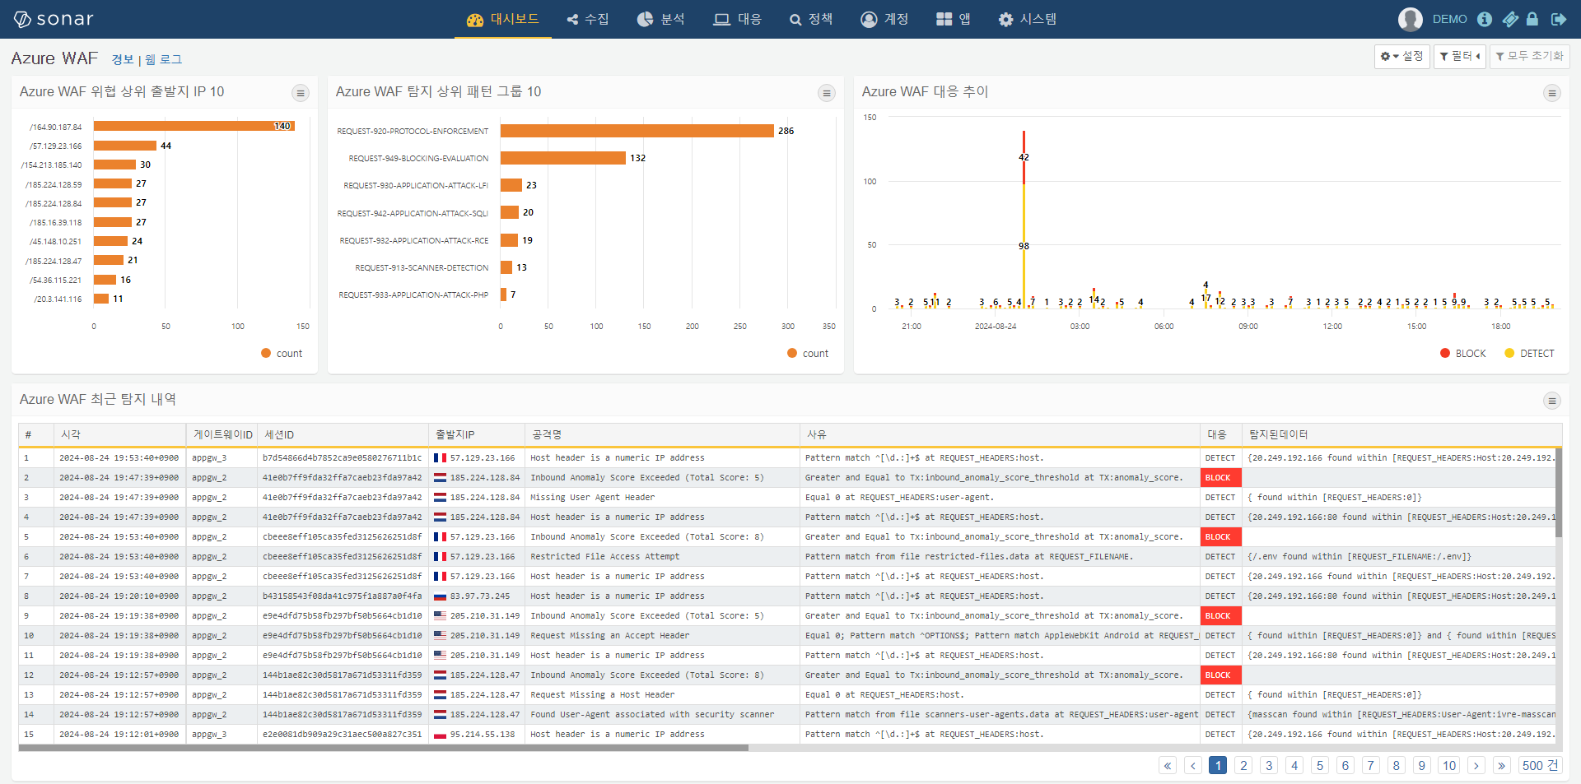
Task: Open the 앱 menu
Action: [954, 19]
